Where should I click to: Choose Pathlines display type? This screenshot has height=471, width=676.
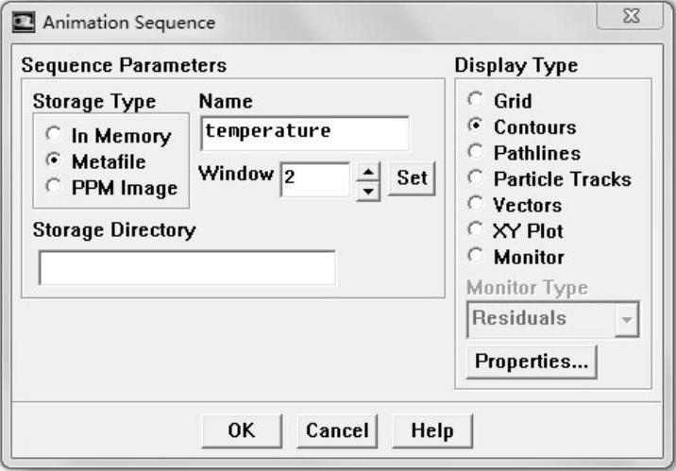coord(477,153)
